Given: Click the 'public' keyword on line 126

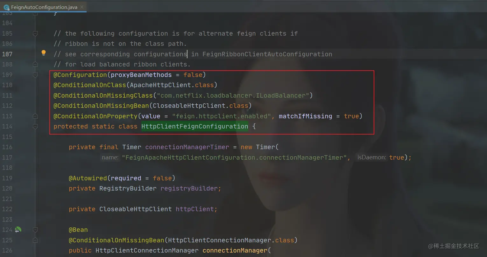Looking at the screenshot, I should pyautogui.click(x=80, y=250).
